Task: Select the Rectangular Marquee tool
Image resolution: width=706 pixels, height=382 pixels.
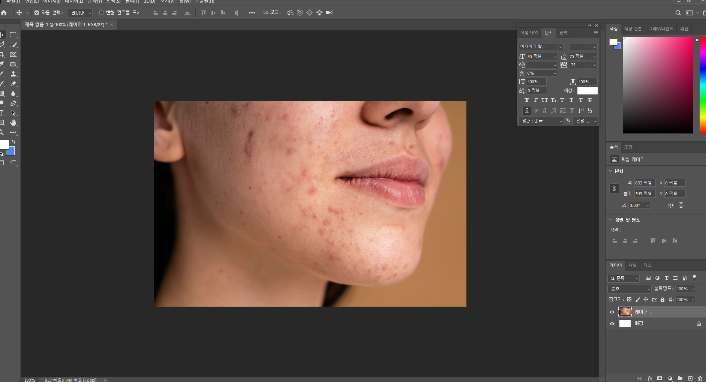Action: tap(13, 35)
